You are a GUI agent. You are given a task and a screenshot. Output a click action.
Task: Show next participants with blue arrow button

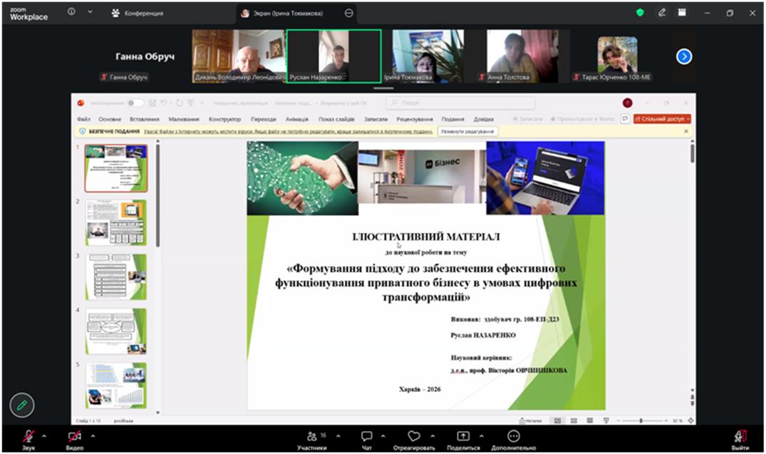tap(684, 56)
